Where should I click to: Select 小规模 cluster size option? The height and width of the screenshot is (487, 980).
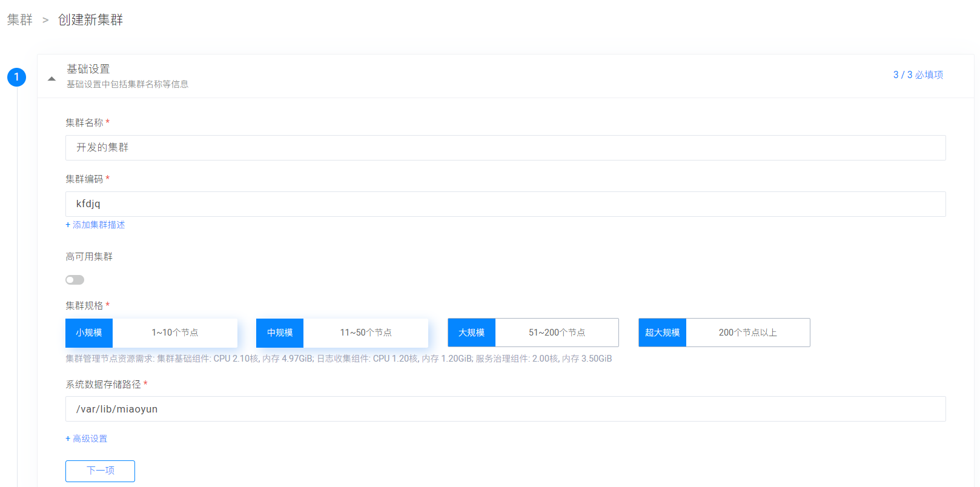click(x=151, y=333)
